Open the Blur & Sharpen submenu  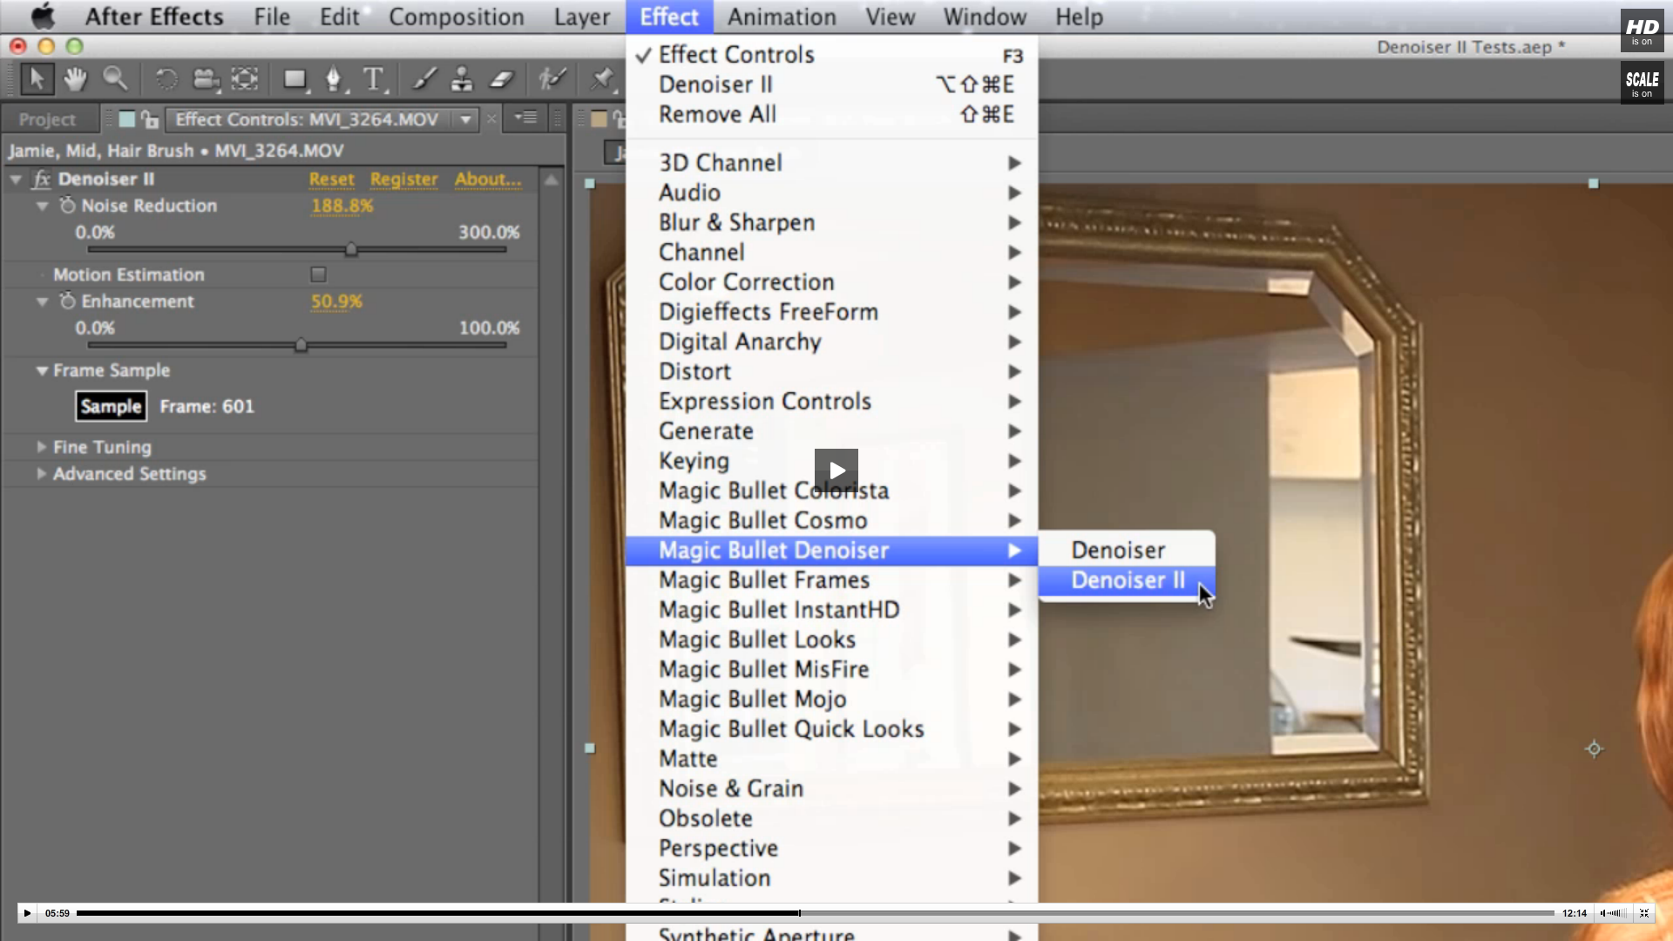[831, 222]
